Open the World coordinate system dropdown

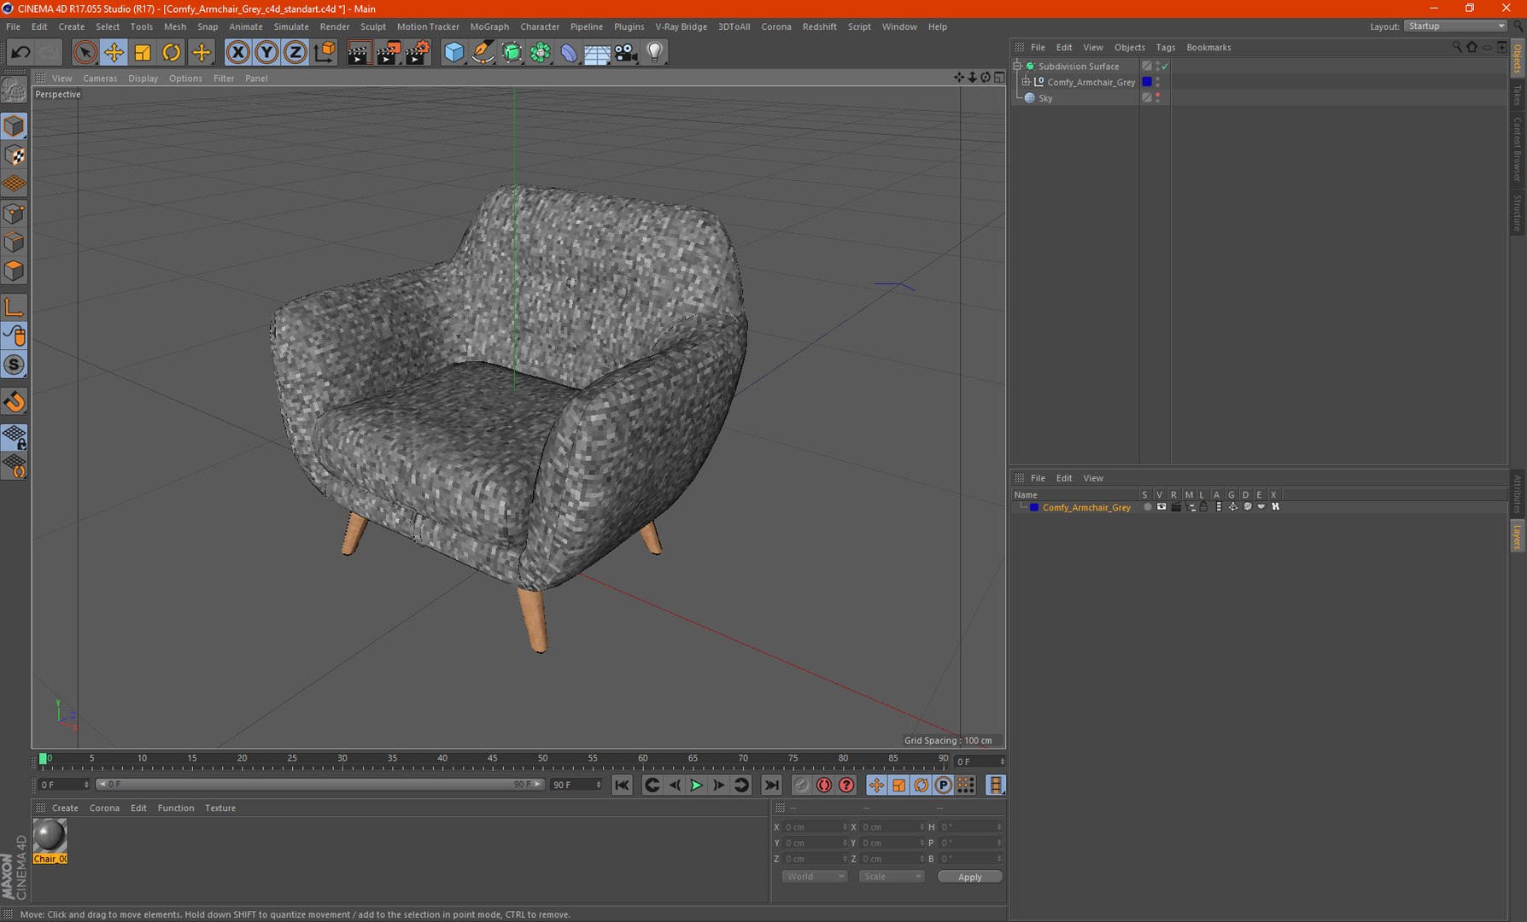(814, 877)
